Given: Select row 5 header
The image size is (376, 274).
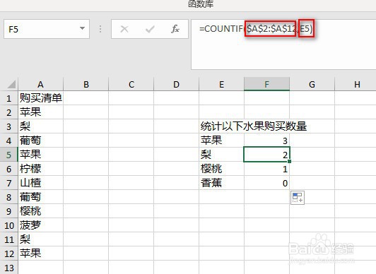Looking at the screenshot, I should pos(9,155).
